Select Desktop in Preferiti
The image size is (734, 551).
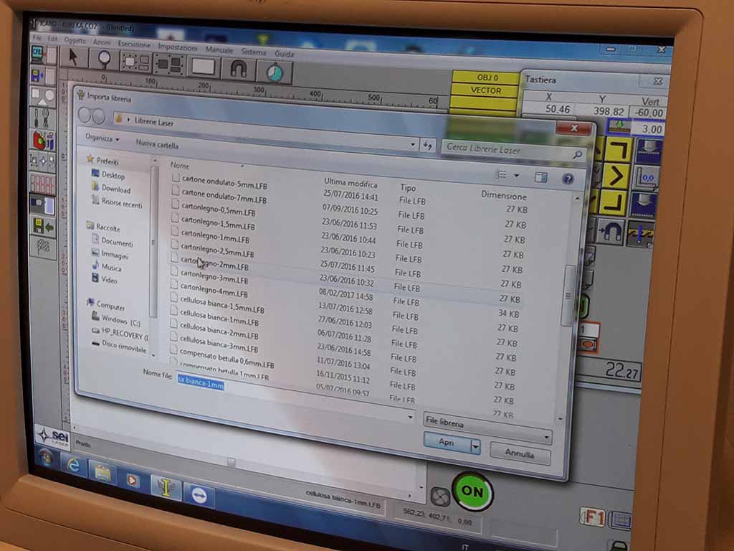[113, 175]
